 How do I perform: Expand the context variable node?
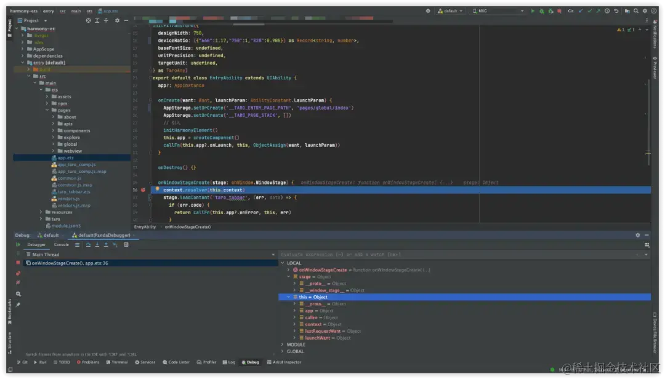pos(294,324)
